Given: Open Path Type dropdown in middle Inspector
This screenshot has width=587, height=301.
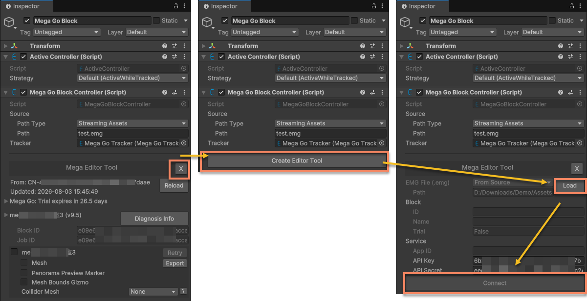Looking at the screenshot, I should 330,123.
